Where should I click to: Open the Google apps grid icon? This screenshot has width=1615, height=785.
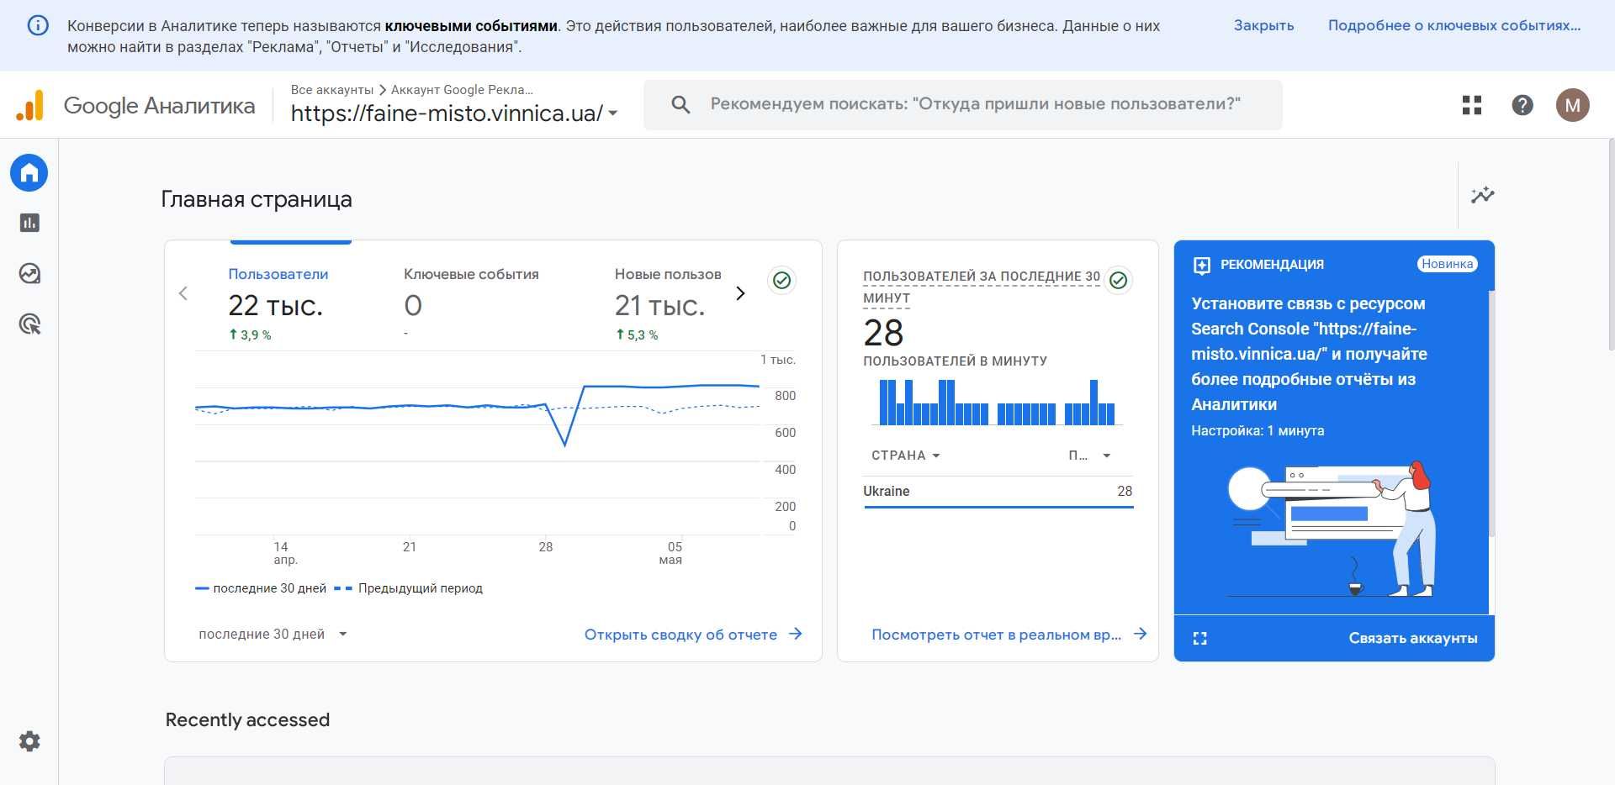coord(1472,105)
